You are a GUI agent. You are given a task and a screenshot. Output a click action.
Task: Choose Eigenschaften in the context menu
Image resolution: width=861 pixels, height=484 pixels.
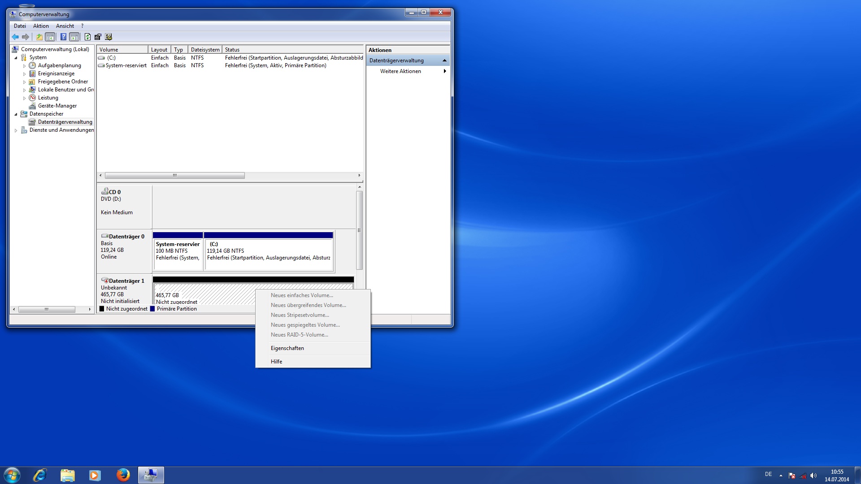click(x=287, y=348)
